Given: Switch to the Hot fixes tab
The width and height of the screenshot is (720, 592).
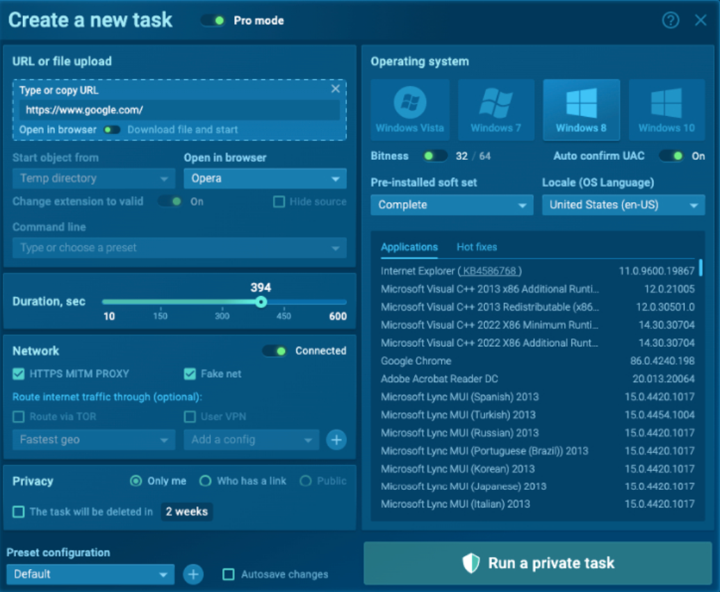Looking at the screenshot, I should (x=477, y=247).
